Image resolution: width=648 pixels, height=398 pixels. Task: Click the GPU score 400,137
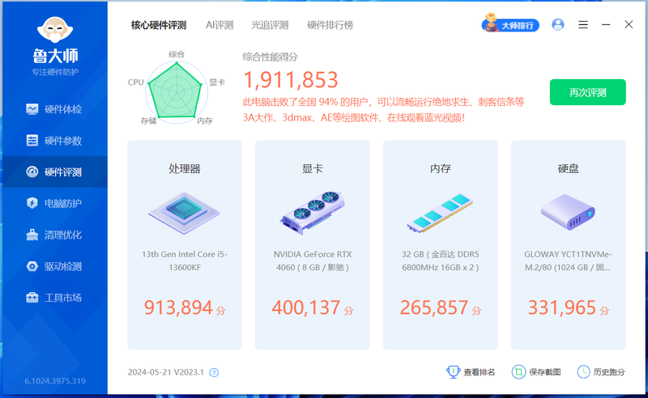(x=306, y=307)
